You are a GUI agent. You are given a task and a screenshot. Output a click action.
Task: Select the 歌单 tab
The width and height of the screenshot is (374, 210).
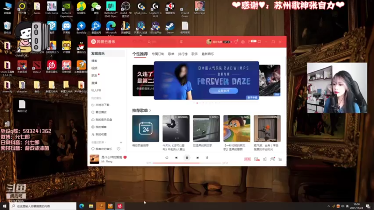(171, 54)
